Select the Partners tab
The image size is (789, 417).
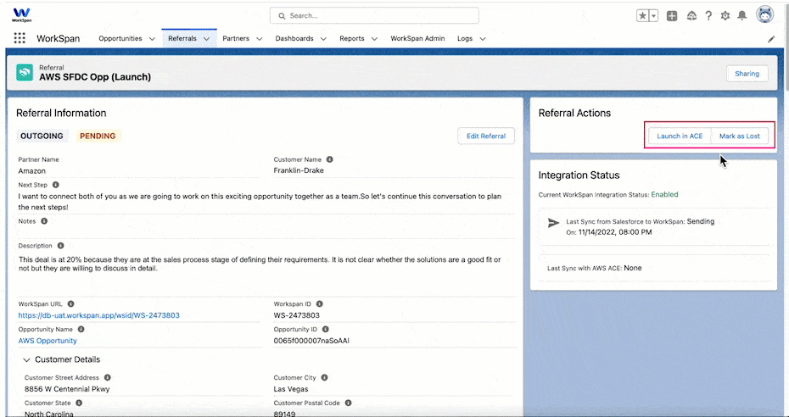tap(237, 39)
